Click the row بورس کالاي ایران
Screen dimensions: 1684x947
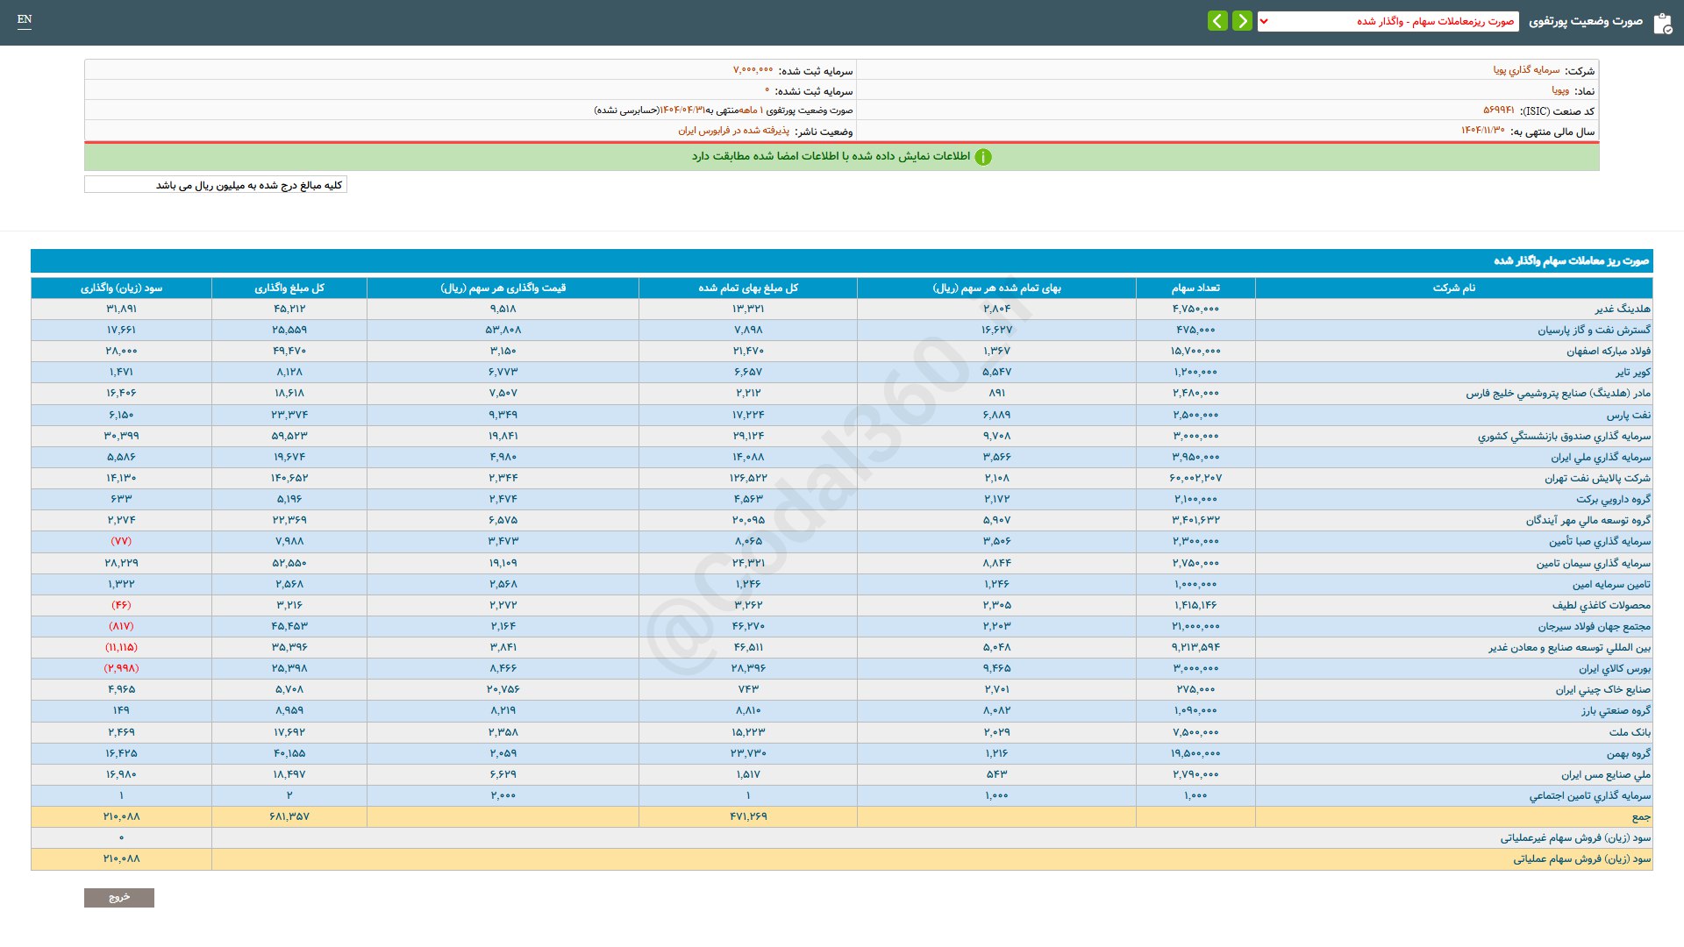(x=1615, y=668)
